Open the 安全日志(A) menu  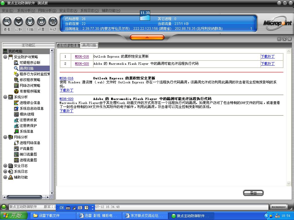[x=68, y=11]
